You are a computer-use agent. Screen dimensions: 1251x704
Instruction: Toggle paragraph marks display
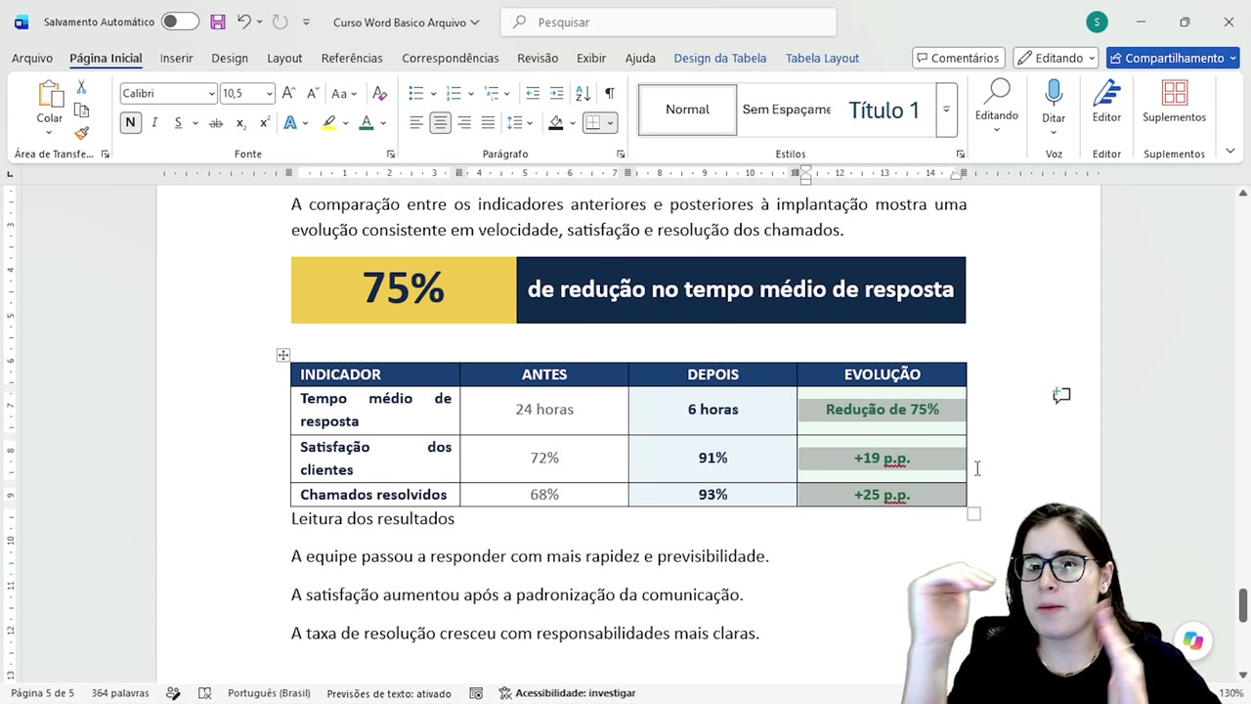(x=609, y=94)
